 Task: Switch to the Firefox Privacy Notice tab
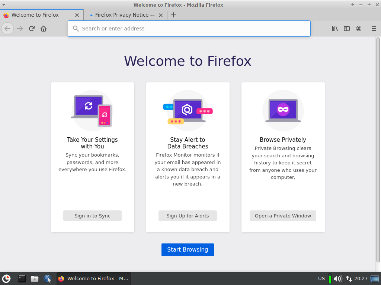(125, 15)
